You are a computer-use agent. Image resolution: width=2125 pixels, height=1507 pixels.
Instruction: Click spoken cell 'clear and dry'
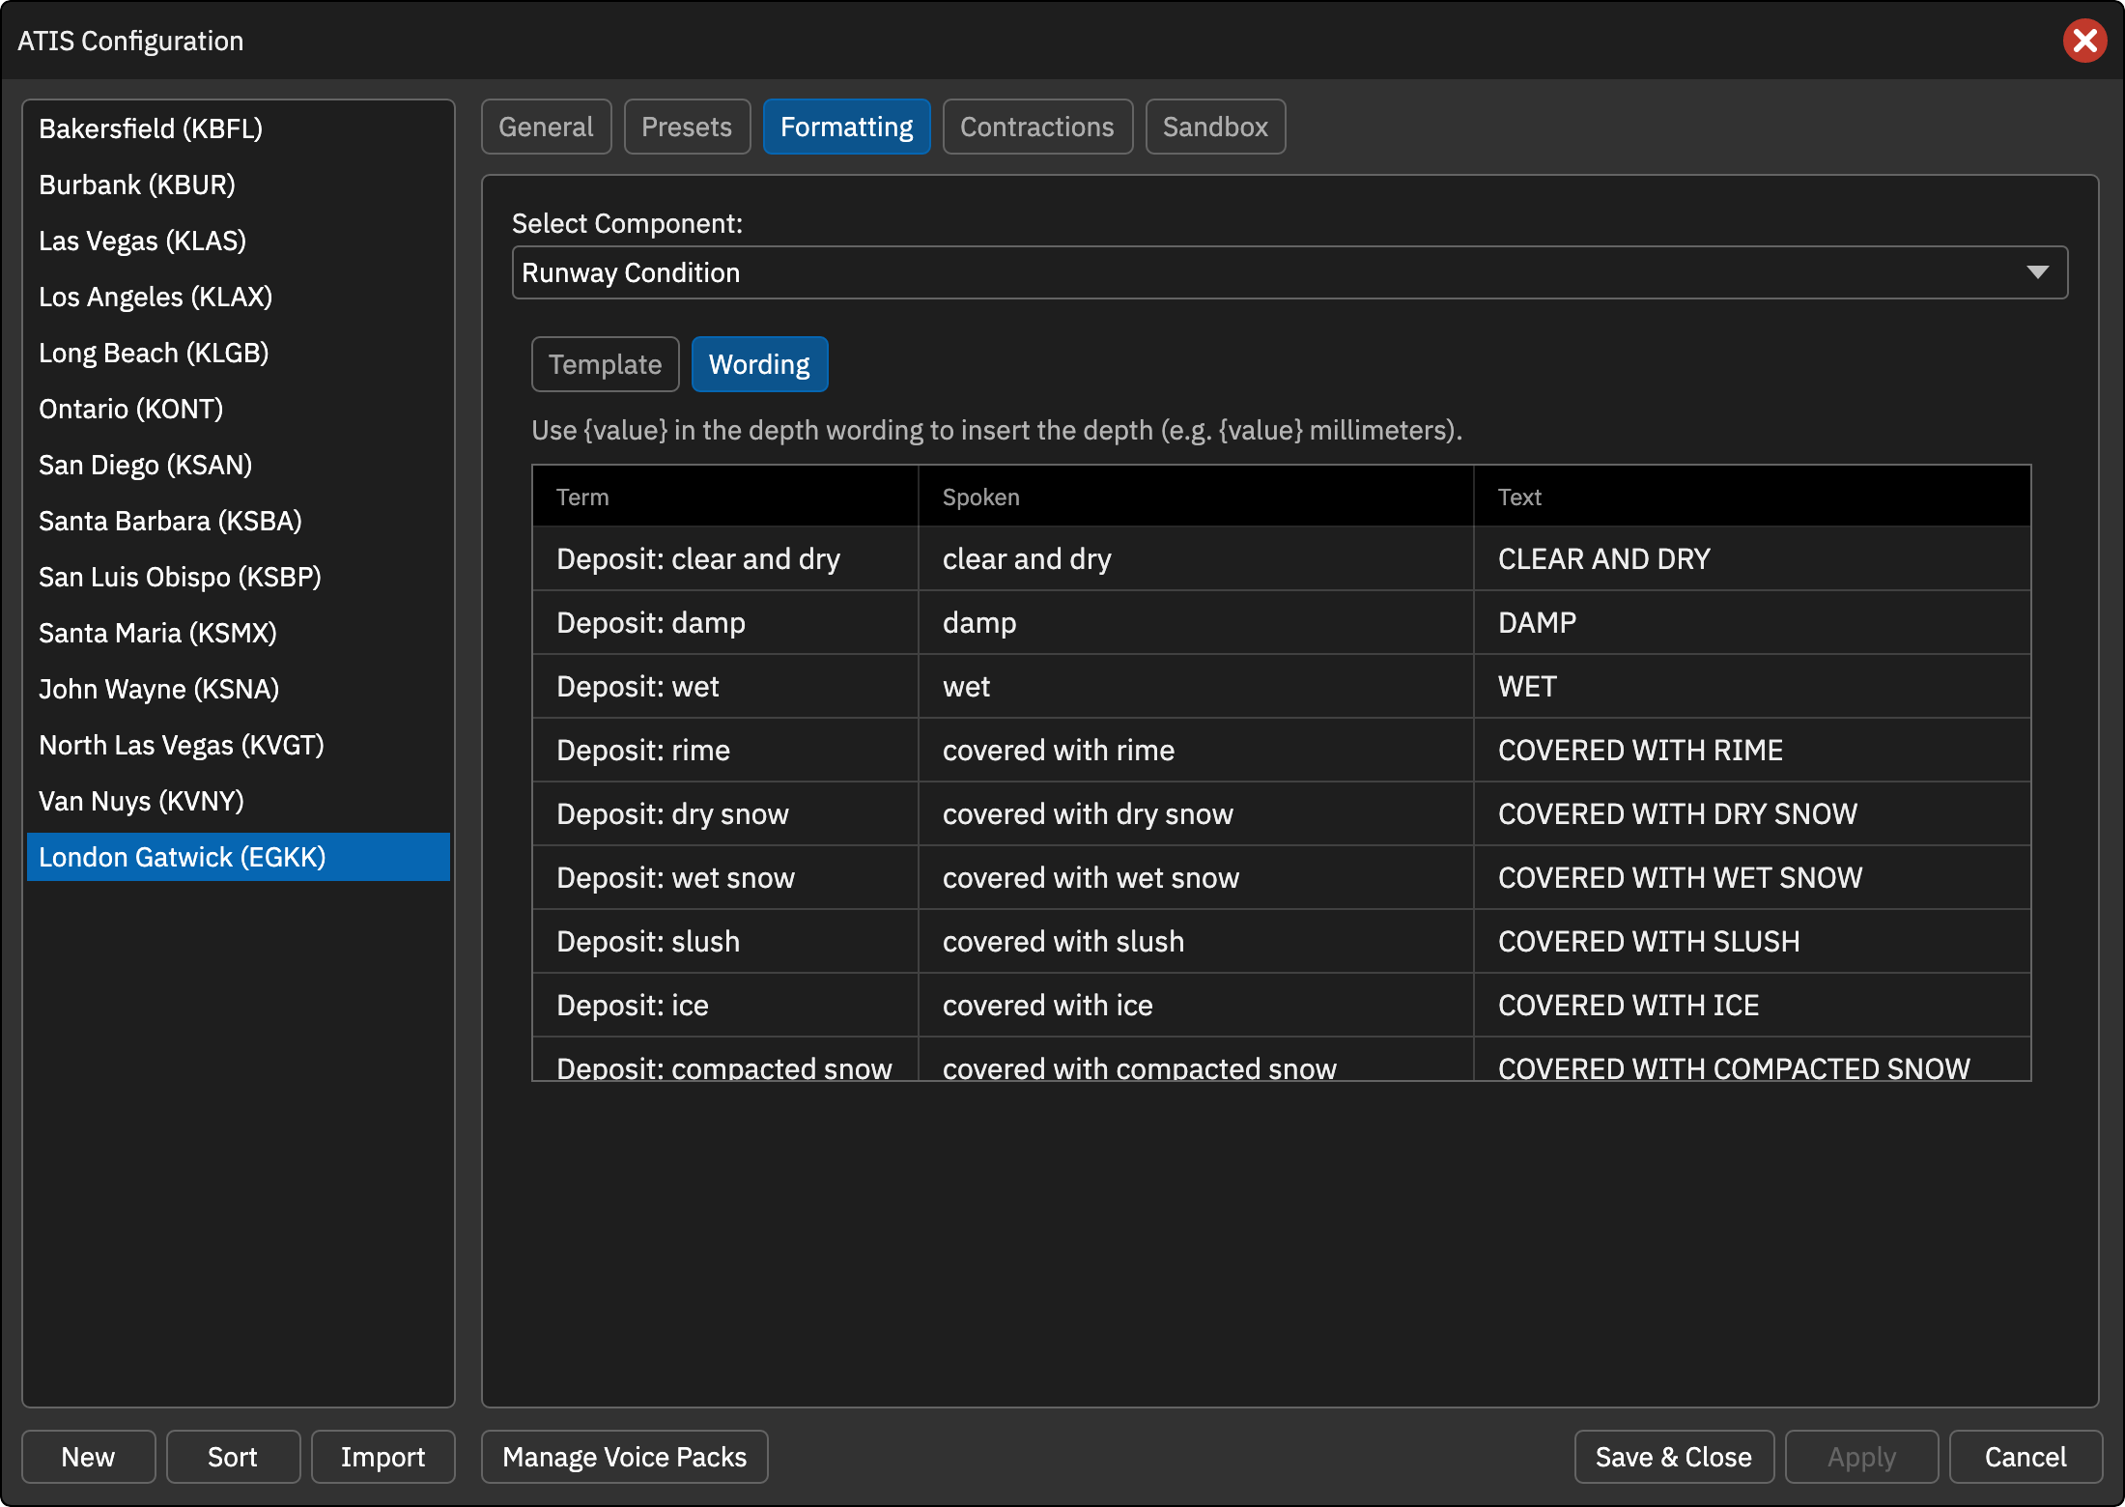click(1196, 558)
